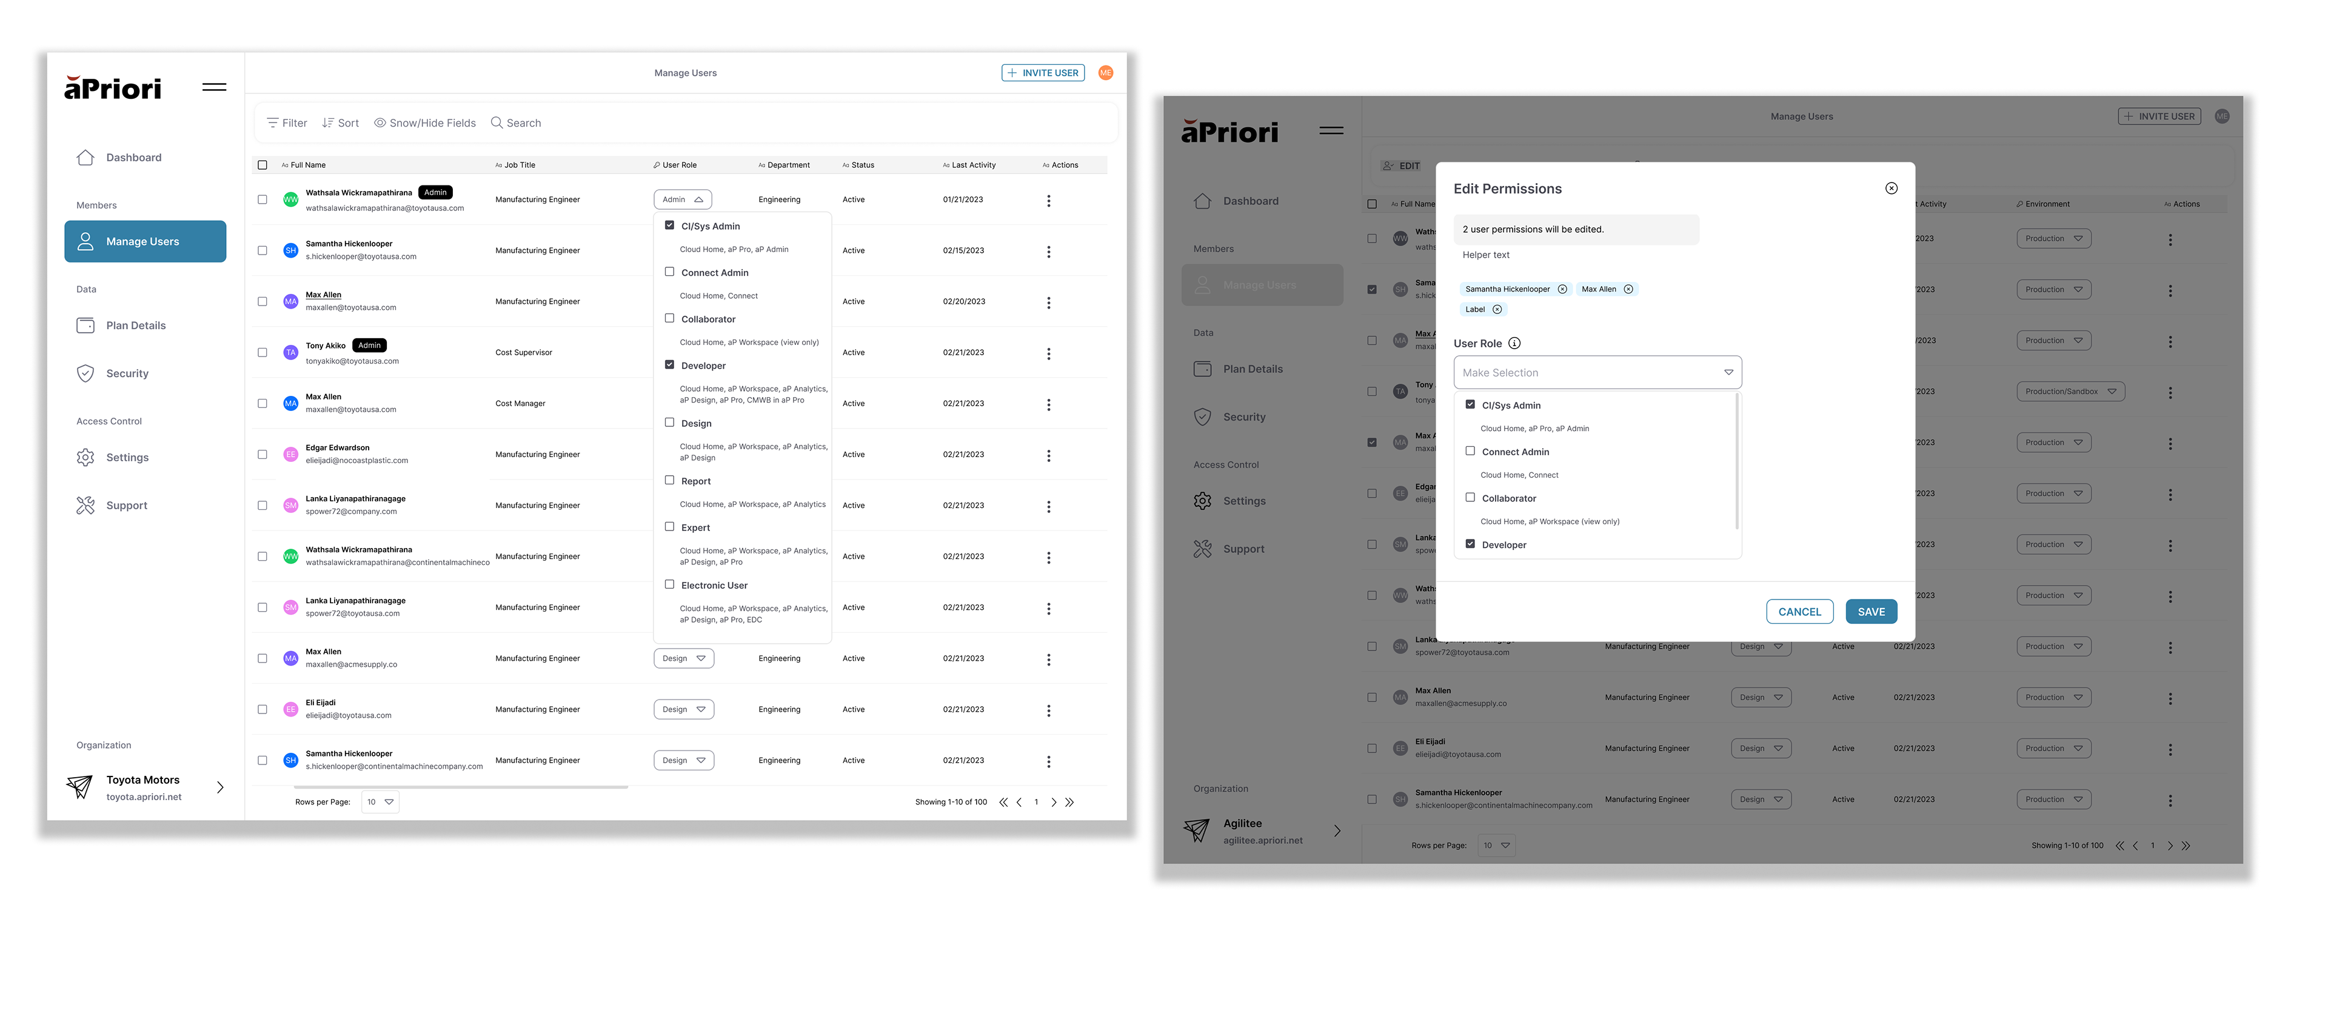Screen dimensions: 2328x1016
Task: Check Report in the left role list
Action: point(670,480)
